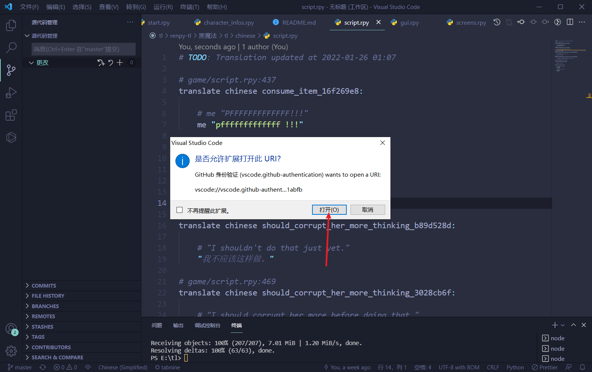Open Run and Debug view
Screen dimensions: 592x372
tap(11, 93)
